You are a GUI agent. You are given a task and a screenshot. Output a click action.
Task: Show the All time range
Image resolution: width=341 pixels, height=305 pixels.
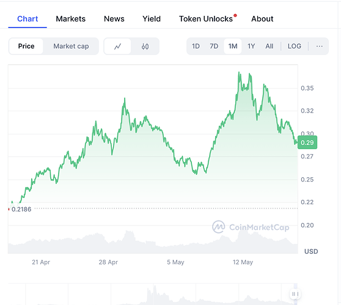[x=269, y=46]
